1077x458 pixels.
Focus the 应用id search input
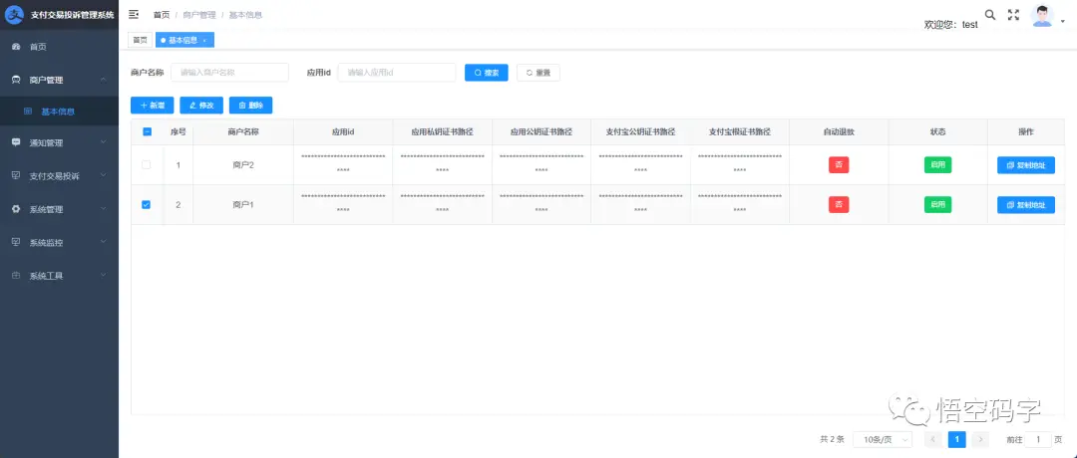[397, 72]
